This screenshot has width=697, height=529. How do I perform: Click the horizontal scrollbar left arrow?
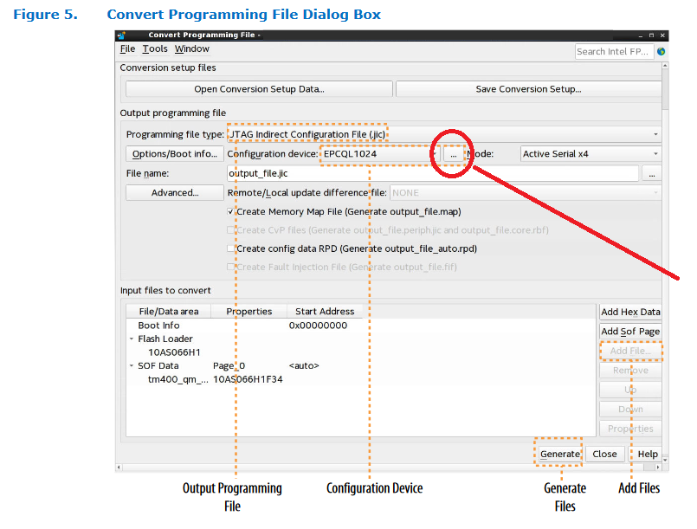click(x=119, y=468)
